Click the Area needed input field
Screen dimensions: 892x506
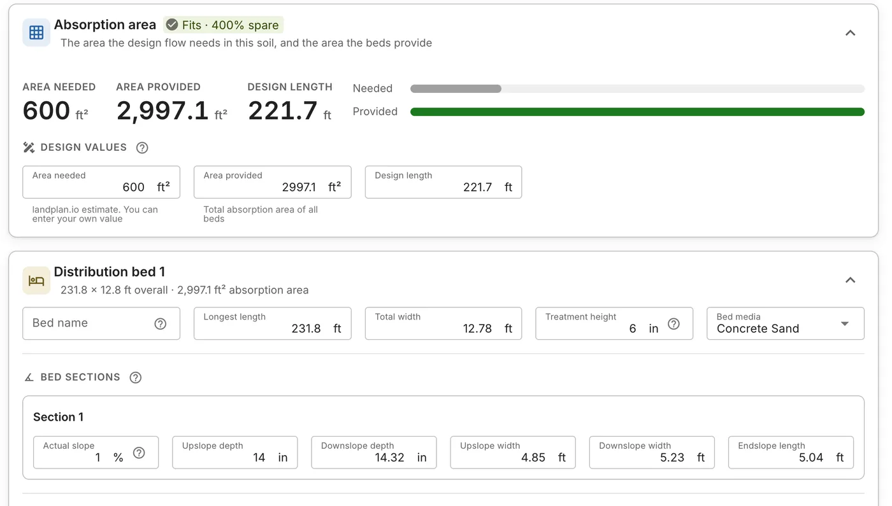click(x=101, y=182)
